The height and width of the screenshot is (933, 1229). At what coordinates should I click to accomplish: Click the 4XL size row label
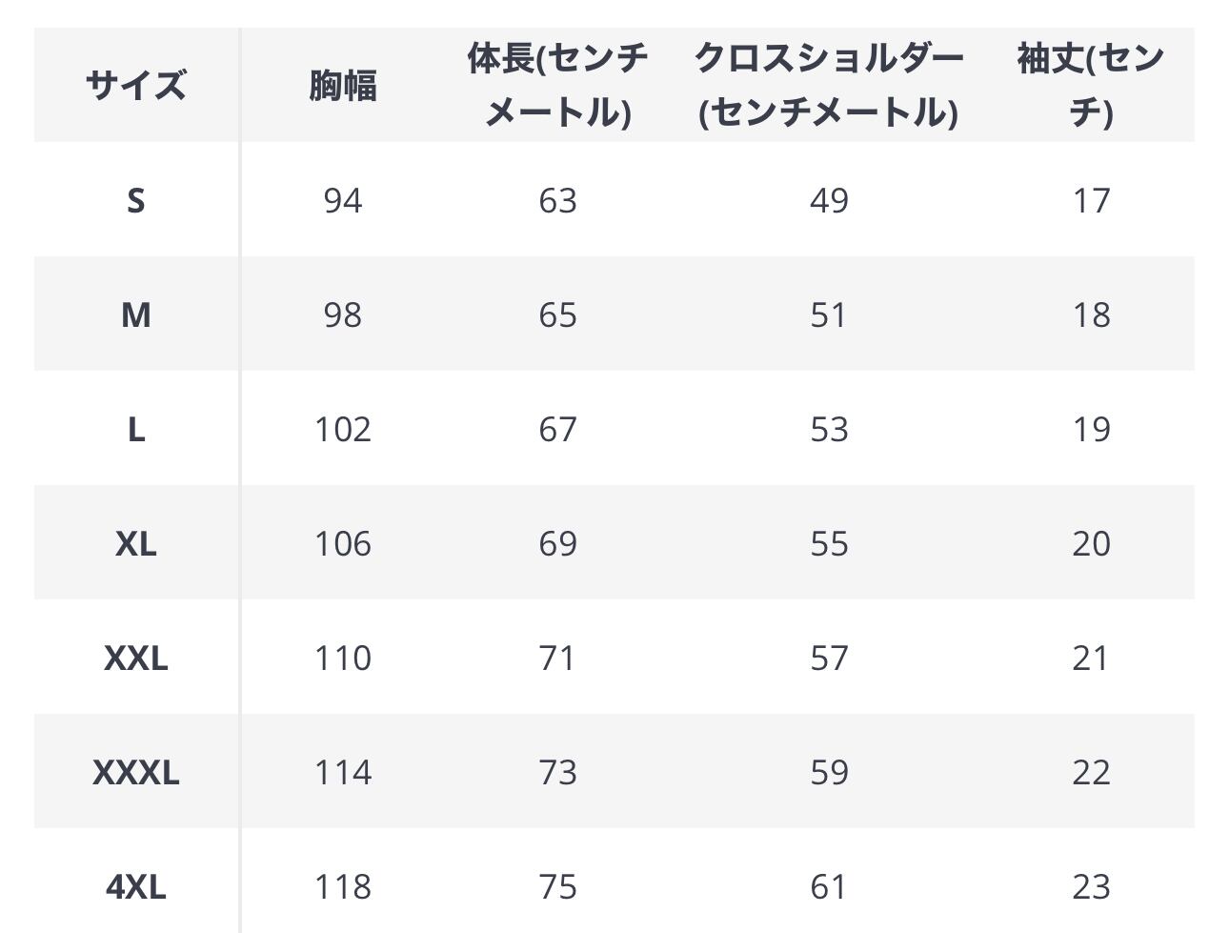(135, 886)
